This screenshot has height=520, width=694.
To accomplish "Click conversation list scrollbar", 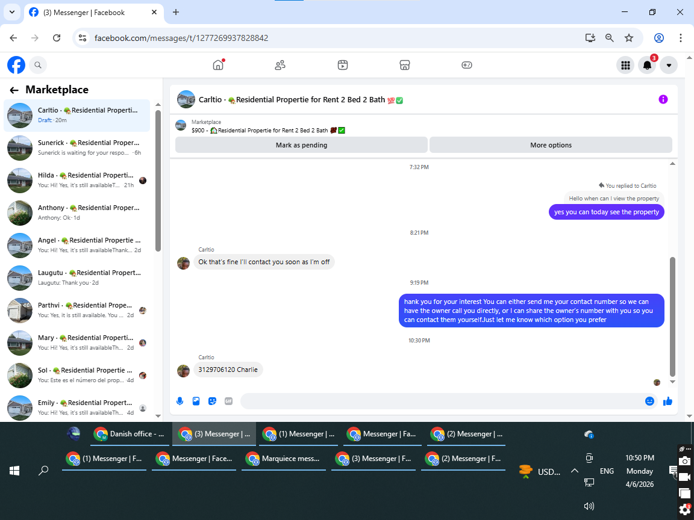I will [x=158, y=181].
